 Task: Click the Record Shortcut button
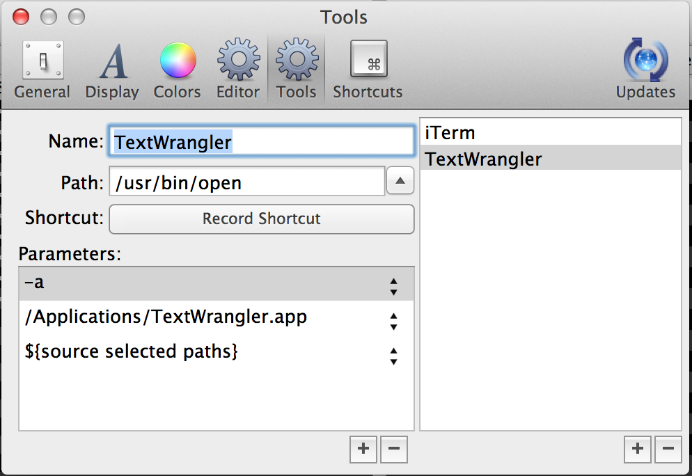click(261, 219)
